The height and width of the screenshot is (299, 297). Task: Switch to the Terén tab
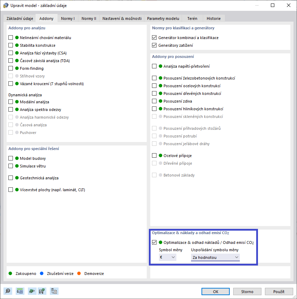click(192, 18)
